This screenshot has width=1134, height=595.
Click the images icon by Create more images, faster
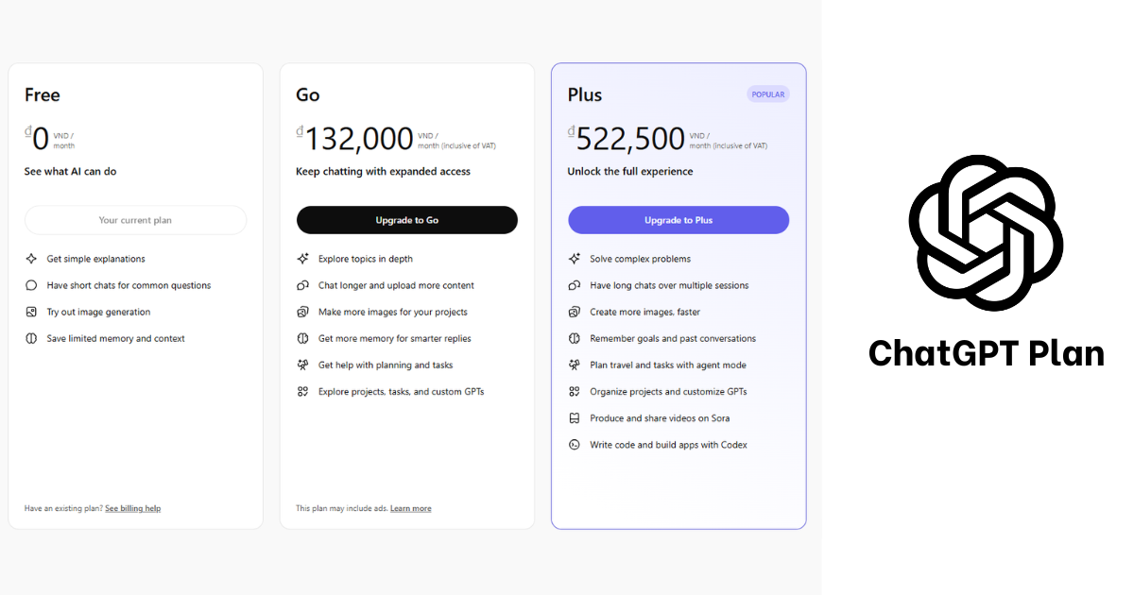574,312
